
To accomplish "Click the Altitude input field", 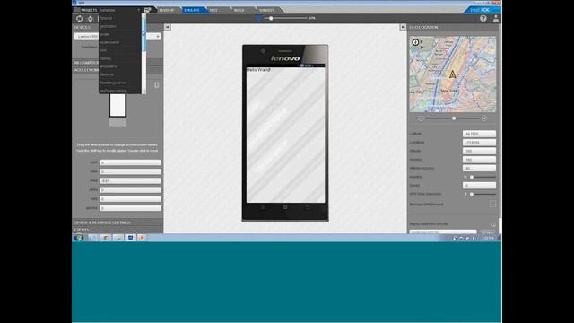I will [x=479, y=151].
